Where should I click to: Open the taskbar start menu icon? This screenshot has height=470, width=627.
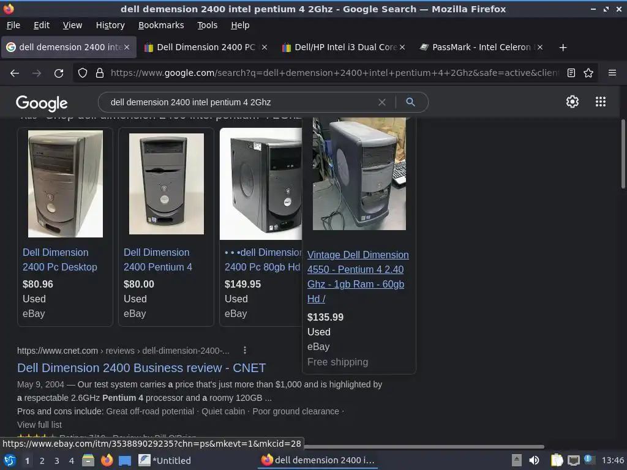[10, 460]
